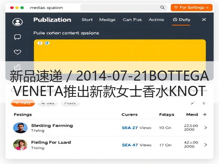
Task: Click the yellow window minimize dot
Action: (x=17, y=8)
